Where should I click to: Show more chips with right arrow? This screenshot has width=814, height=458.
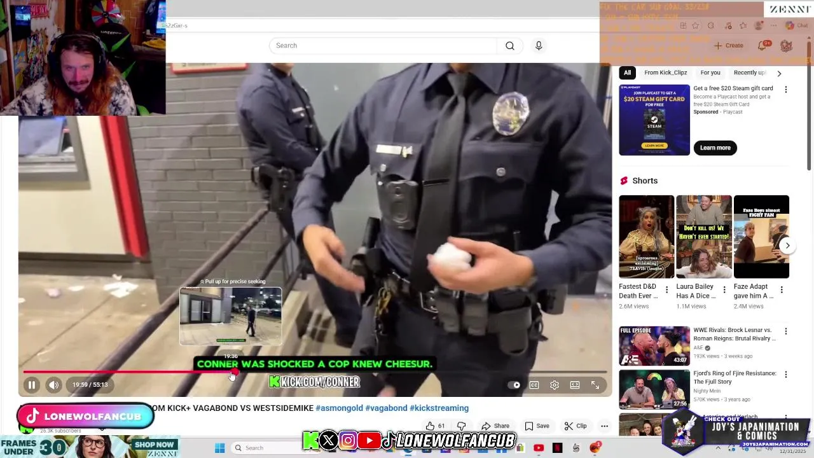[x=779, y=73]
